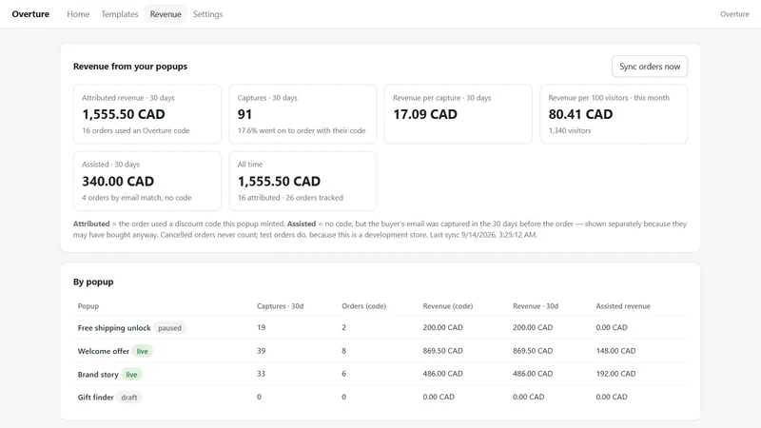Click the live badge next to Brand story

pyautogui.click(x=131, y=375)
